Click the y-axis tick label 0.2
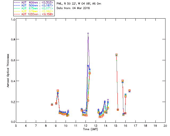The image size is (170, 136). tap(13, 102)
